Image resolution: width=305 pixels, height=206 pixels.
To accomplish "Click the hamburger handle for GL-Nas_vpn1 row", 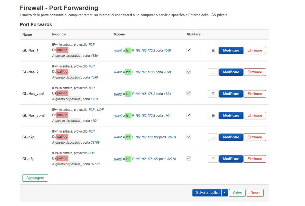I will click(x=213, y=94).
